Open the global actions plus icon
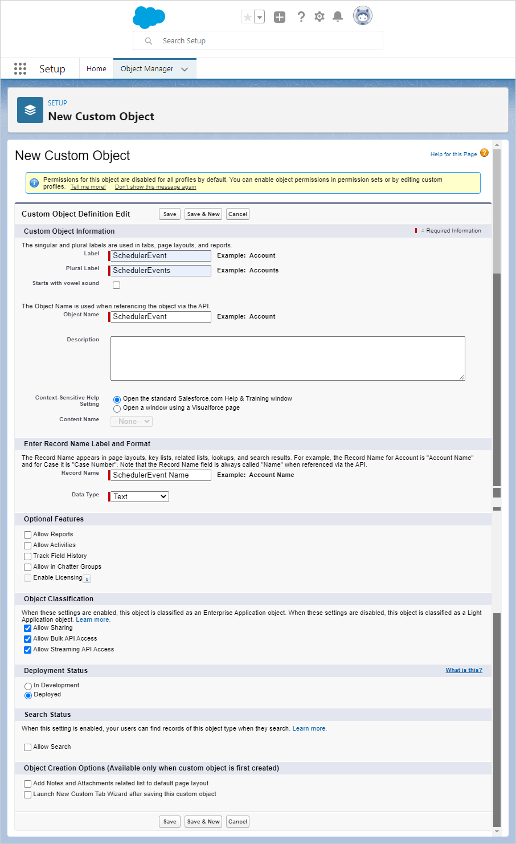Viewport: 516px width, 844px height. (280, 17)
